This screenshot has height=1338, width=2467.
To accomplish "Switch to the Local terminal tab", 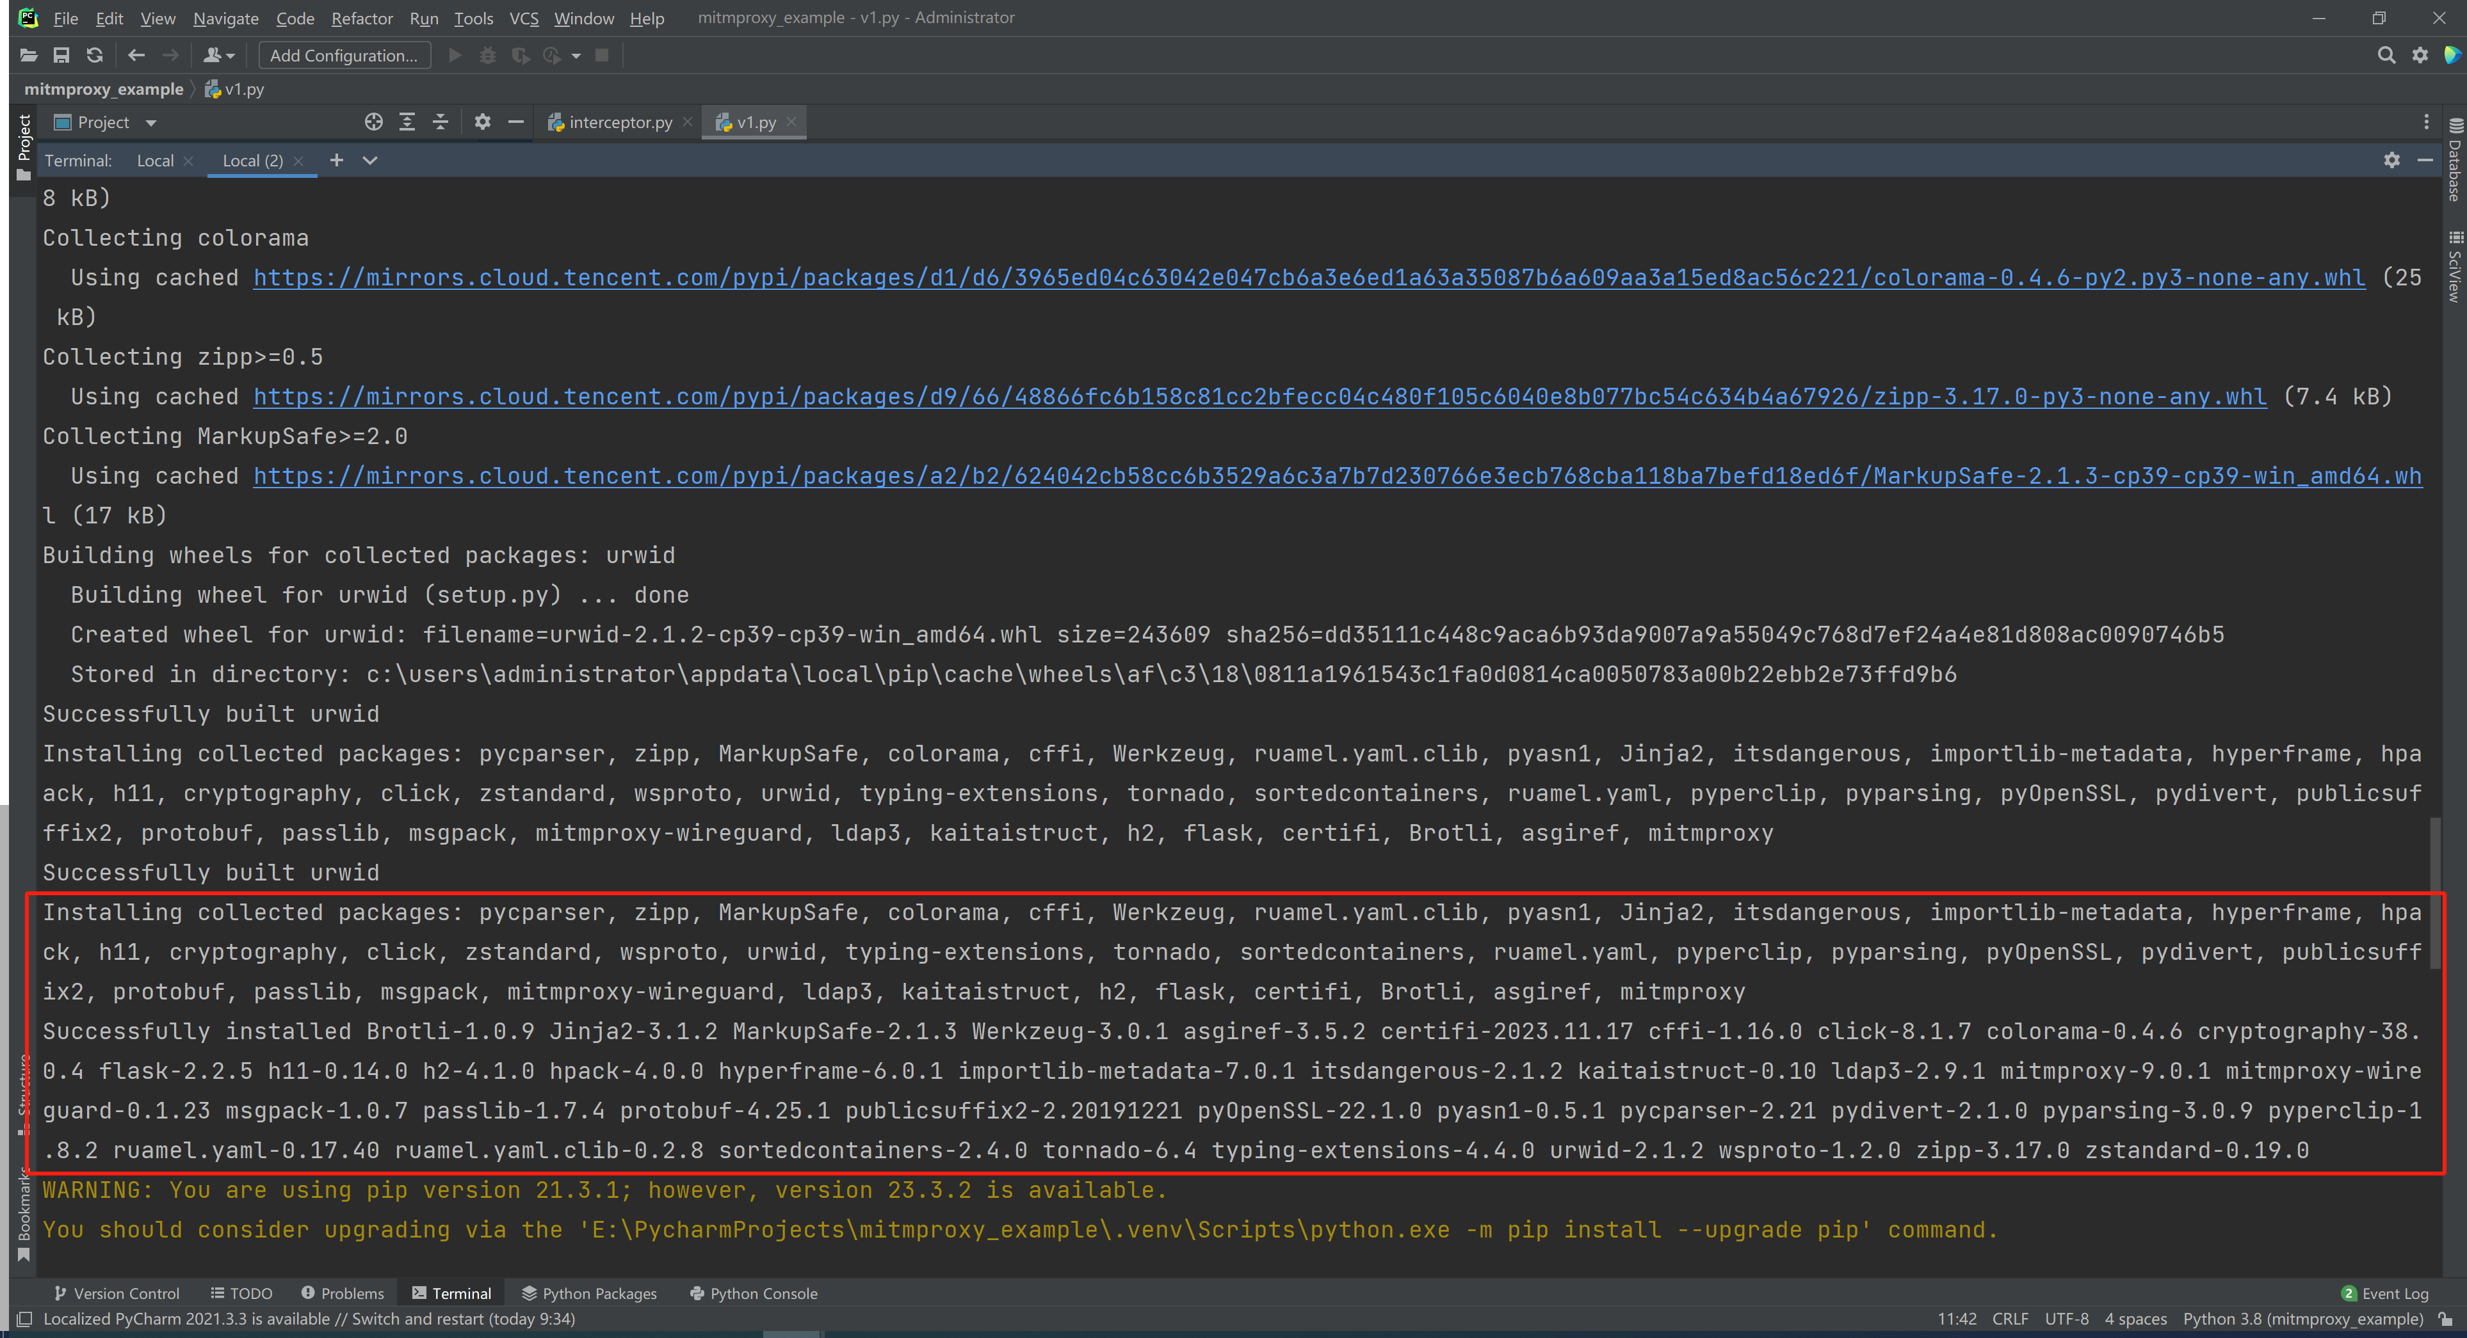I will tap(155, 161).
